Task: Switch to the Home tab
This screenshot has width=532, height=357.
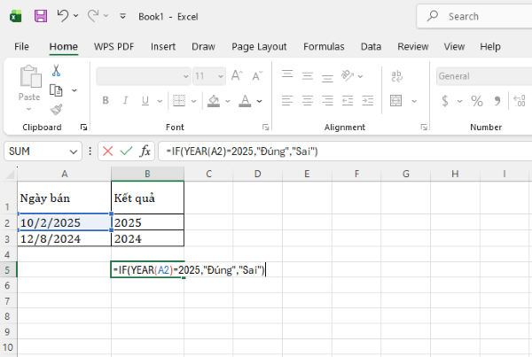Action: [64, 46]
